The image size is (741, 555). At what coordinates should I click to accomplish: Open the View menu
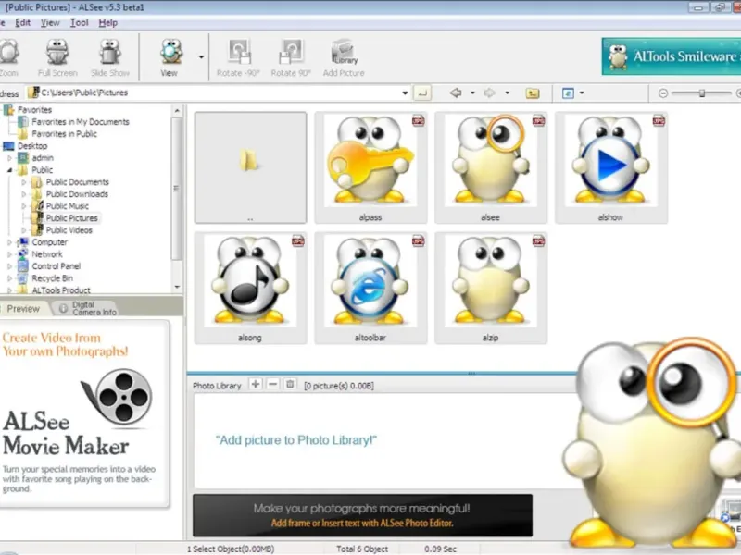(50, 22)
